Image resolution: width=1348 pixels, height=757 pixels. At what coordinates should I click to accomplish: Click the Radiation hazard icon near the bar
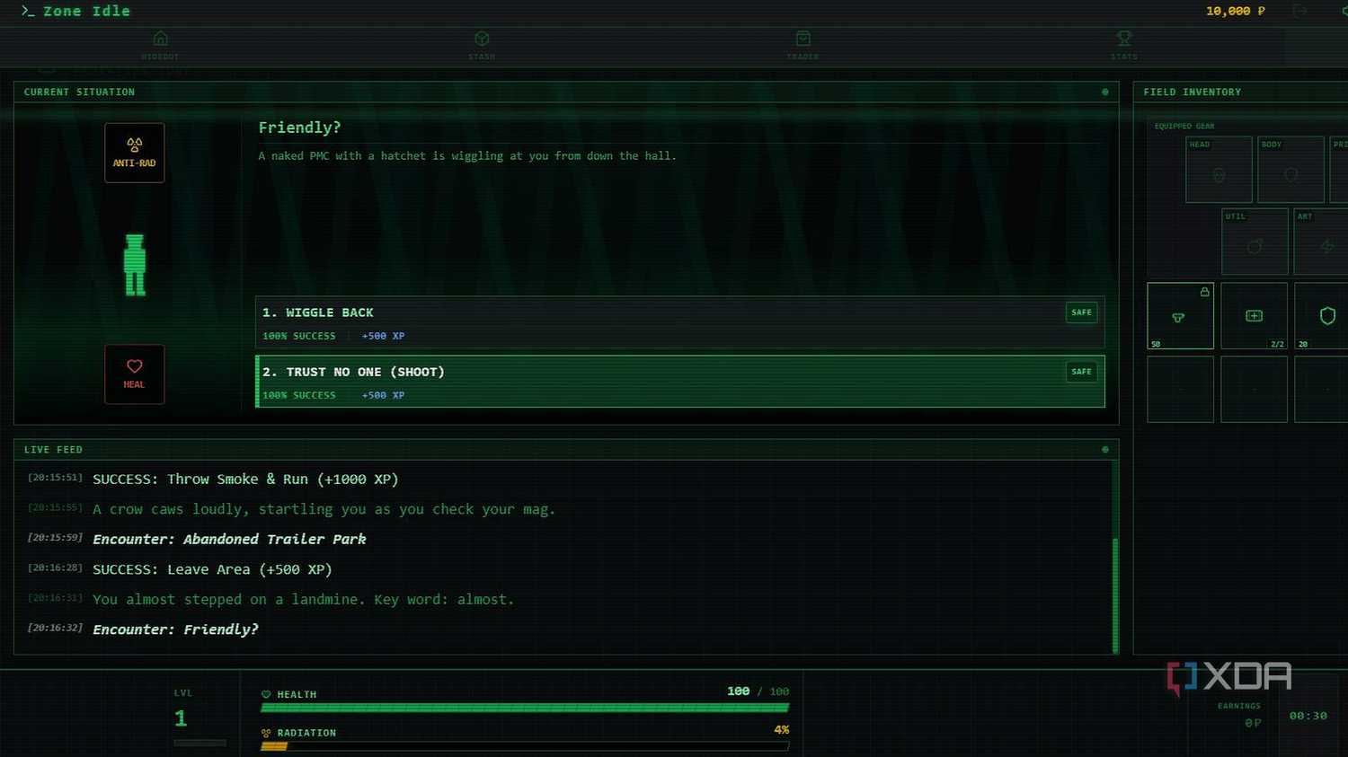[x=266, y=733]
